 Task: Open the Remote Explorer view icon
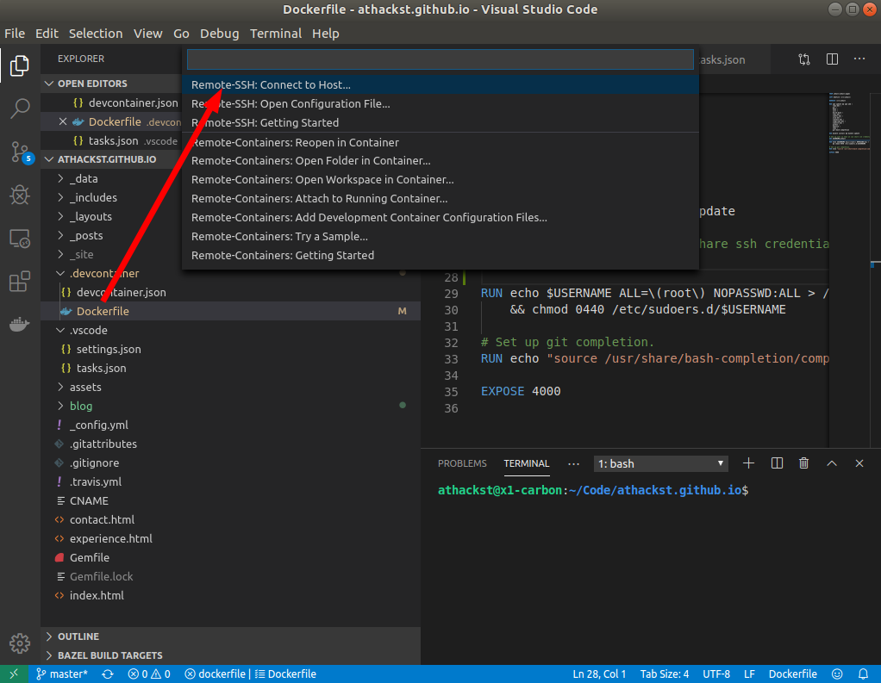point(20,239)
